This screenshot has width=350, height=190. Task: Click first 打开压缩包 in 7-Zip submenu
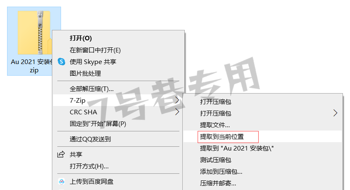tap(215, 102)
